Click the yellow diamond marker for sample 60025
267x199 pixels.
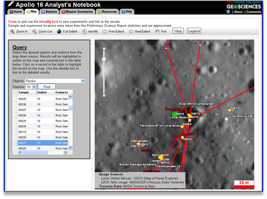[x=182, y=127]
